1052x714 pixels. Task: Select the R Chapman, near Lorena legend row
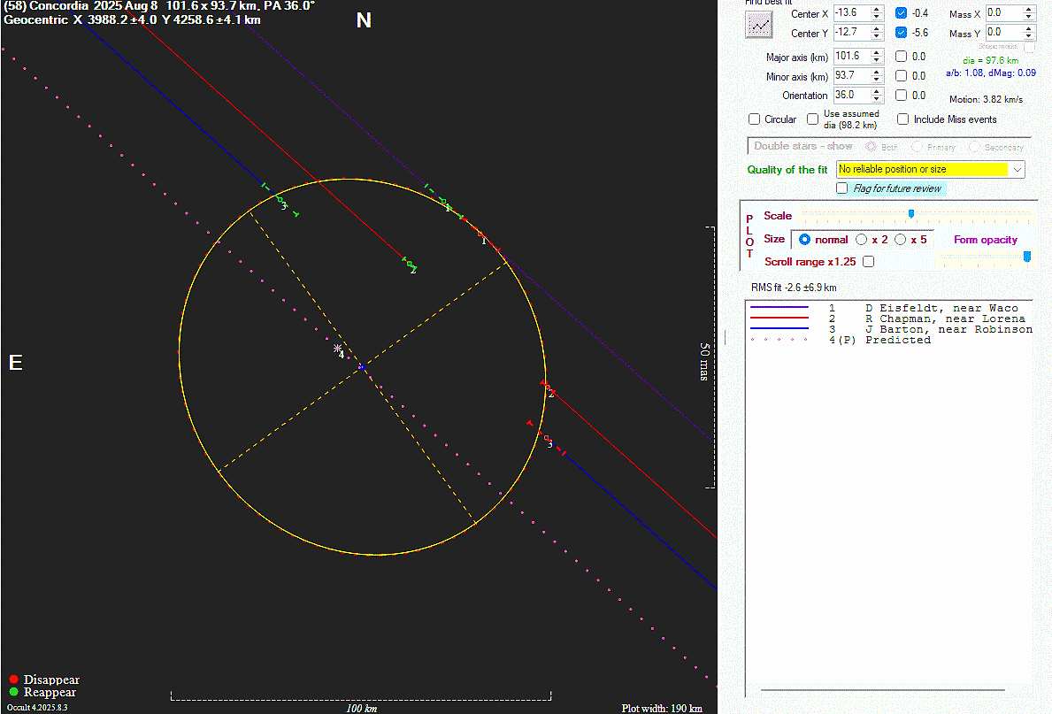click(891, 319)
